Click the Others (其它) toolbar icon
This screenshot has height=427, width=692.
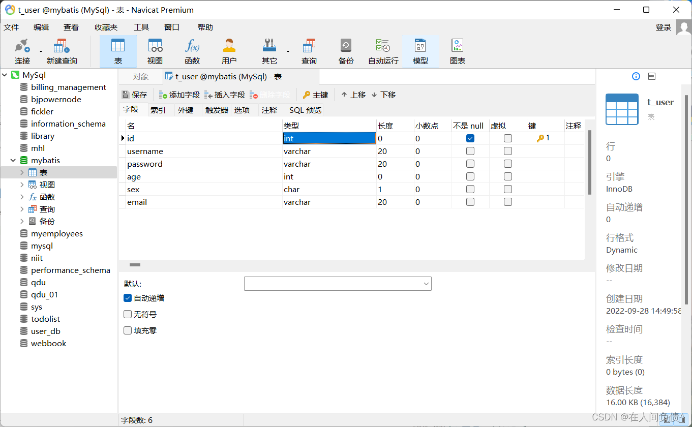pyautogui.click(x=269, y=51)
